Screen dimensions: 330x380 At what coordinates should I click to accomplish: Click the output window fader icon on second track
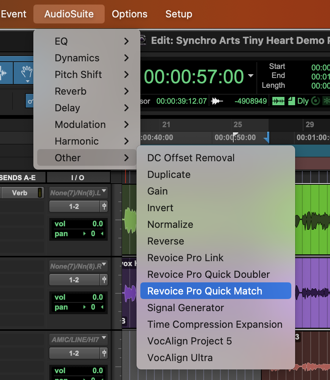[104, 280]
